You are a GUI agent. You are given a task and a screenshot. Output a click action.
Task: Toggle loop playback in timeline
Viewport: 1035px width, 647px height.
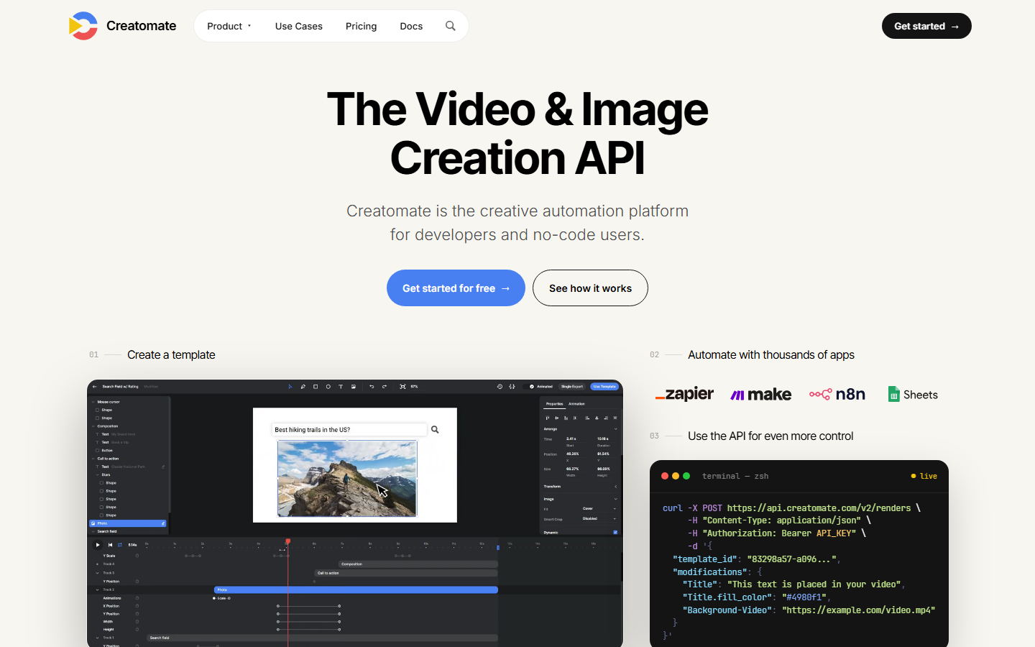[x=120, y=545]
